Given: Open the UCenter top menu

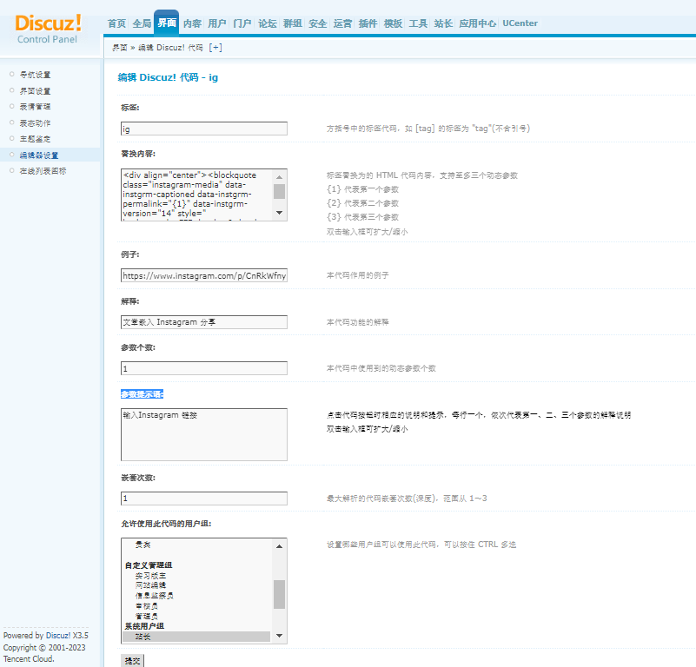Looking at the screenshot, I should [x=520, y=23].
